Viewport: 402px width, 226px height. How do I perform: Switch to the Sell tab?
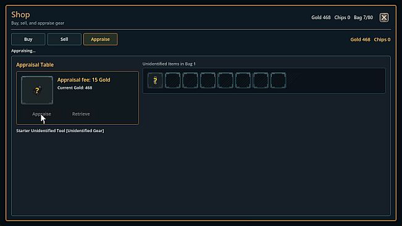pos(64,39)
